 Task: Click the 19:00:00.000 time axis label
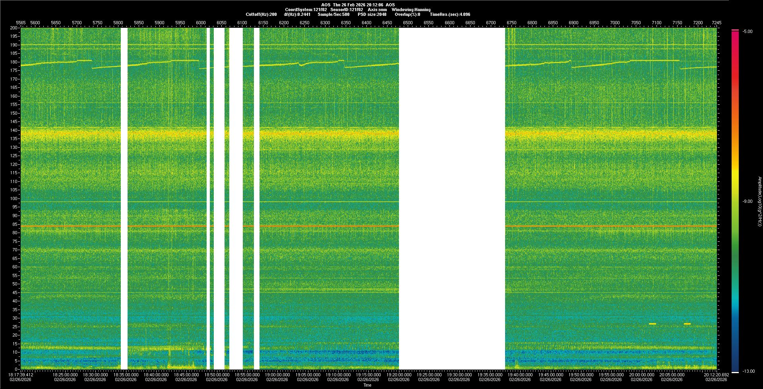[x=277, y=375]
